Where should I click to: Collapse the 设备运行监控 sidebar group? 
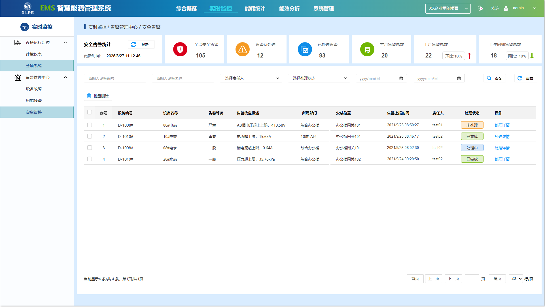click(65, 42)
